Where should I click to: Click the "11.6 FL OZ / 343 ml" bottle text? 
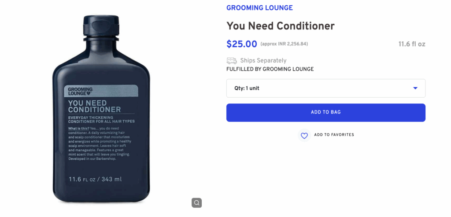pos(95,179)
